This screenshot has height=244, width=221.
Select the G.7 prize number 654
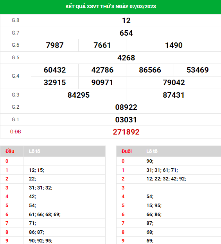(126, 33)
